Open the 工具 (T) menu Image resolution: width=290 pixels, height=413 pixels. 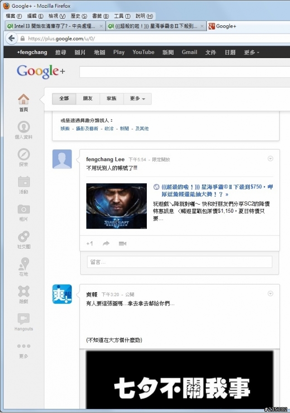point(122,16)
